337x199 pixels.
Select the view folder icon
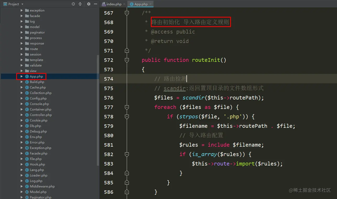(x=27, y=71)
